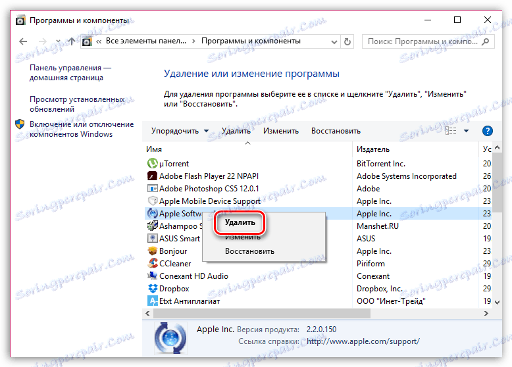The image size is (512, 367).
Task: Click the Adobe Flash Player icon
Action: (152, 176)
